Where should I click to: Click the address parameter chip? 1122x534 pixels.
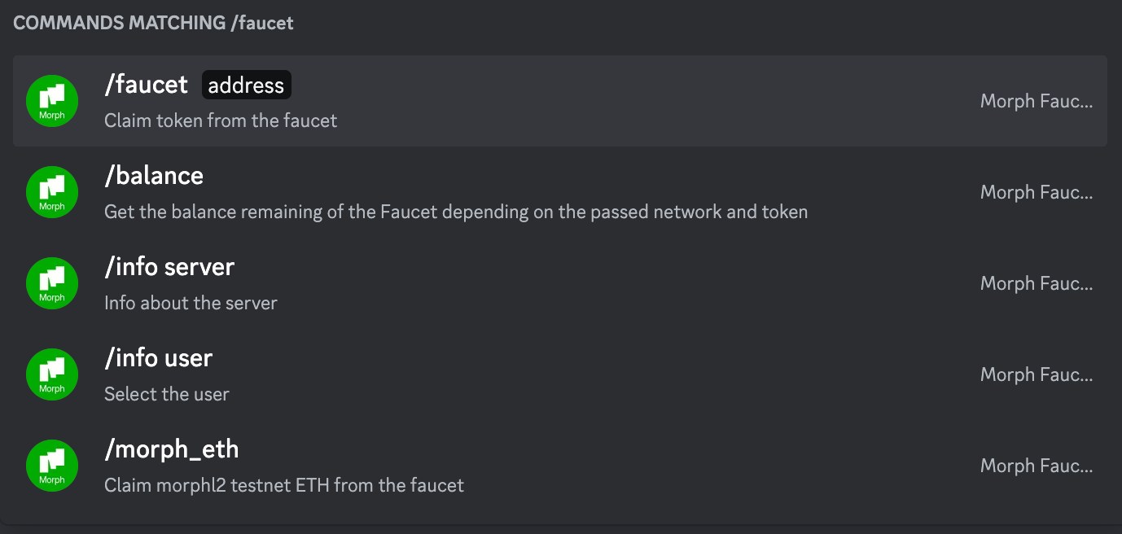tap(246, 85)
